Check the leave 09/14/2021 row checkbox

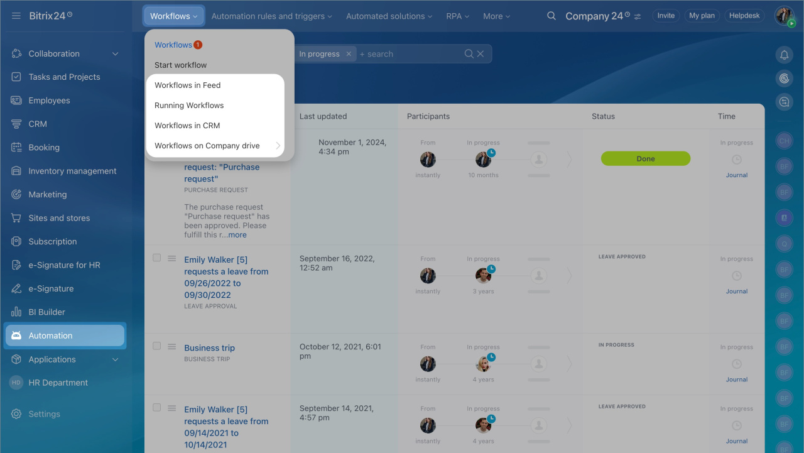157,408
